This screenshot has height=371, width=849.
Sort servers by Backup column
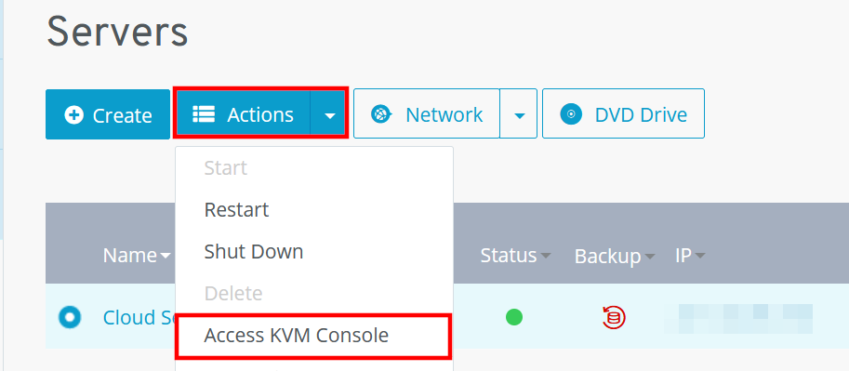614,256
